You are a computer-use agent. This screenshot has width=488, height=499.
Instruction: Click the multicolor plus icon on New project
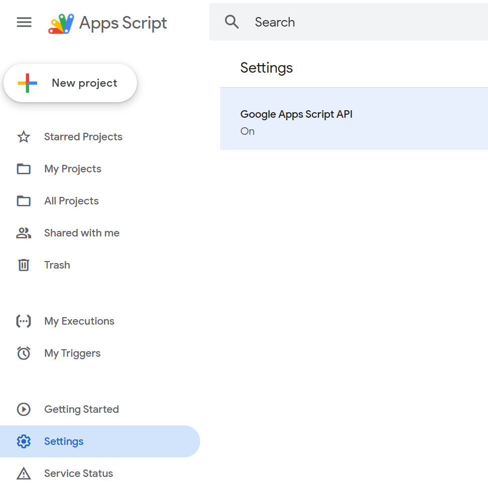28,83
